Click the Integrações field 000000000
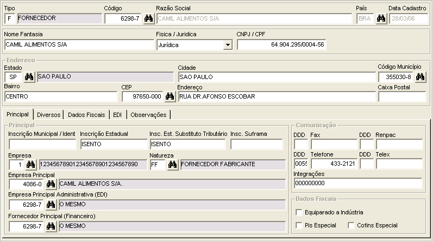Screen dimensions: 433x242 pos(358,183)
